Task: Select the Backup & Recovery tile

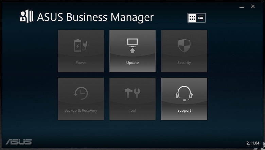Action: coord(81,99)
